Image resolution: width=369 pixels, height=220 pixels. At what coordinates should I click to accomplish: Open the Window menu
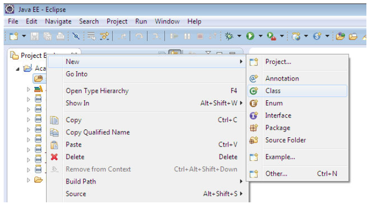(167, 21)
